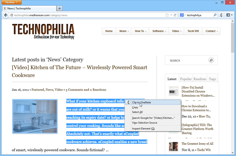Open the TED Greatest Platform infographic link
Screen dimensions: 236x156
click(198, 129)
